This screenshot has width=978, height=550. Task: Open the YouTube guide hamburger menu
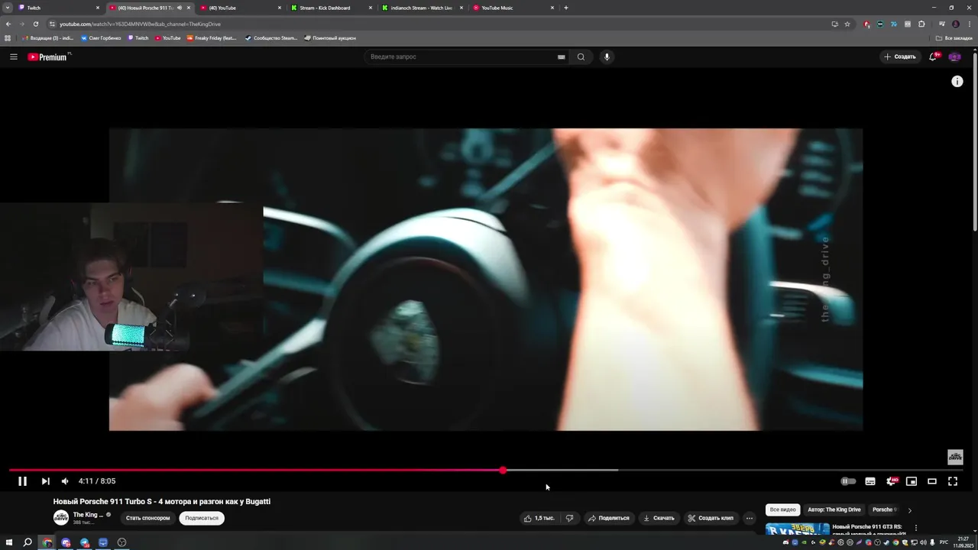click(13, 57)
